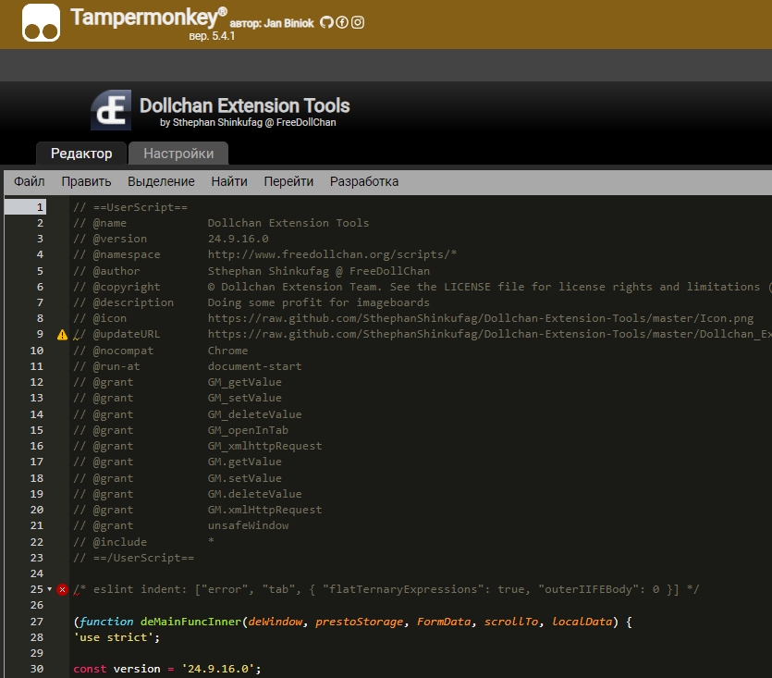The height and width of the screenshot is (678, 772).
Task: Click the @icon URL ending in Icon.png
Action: pos(481,318)
